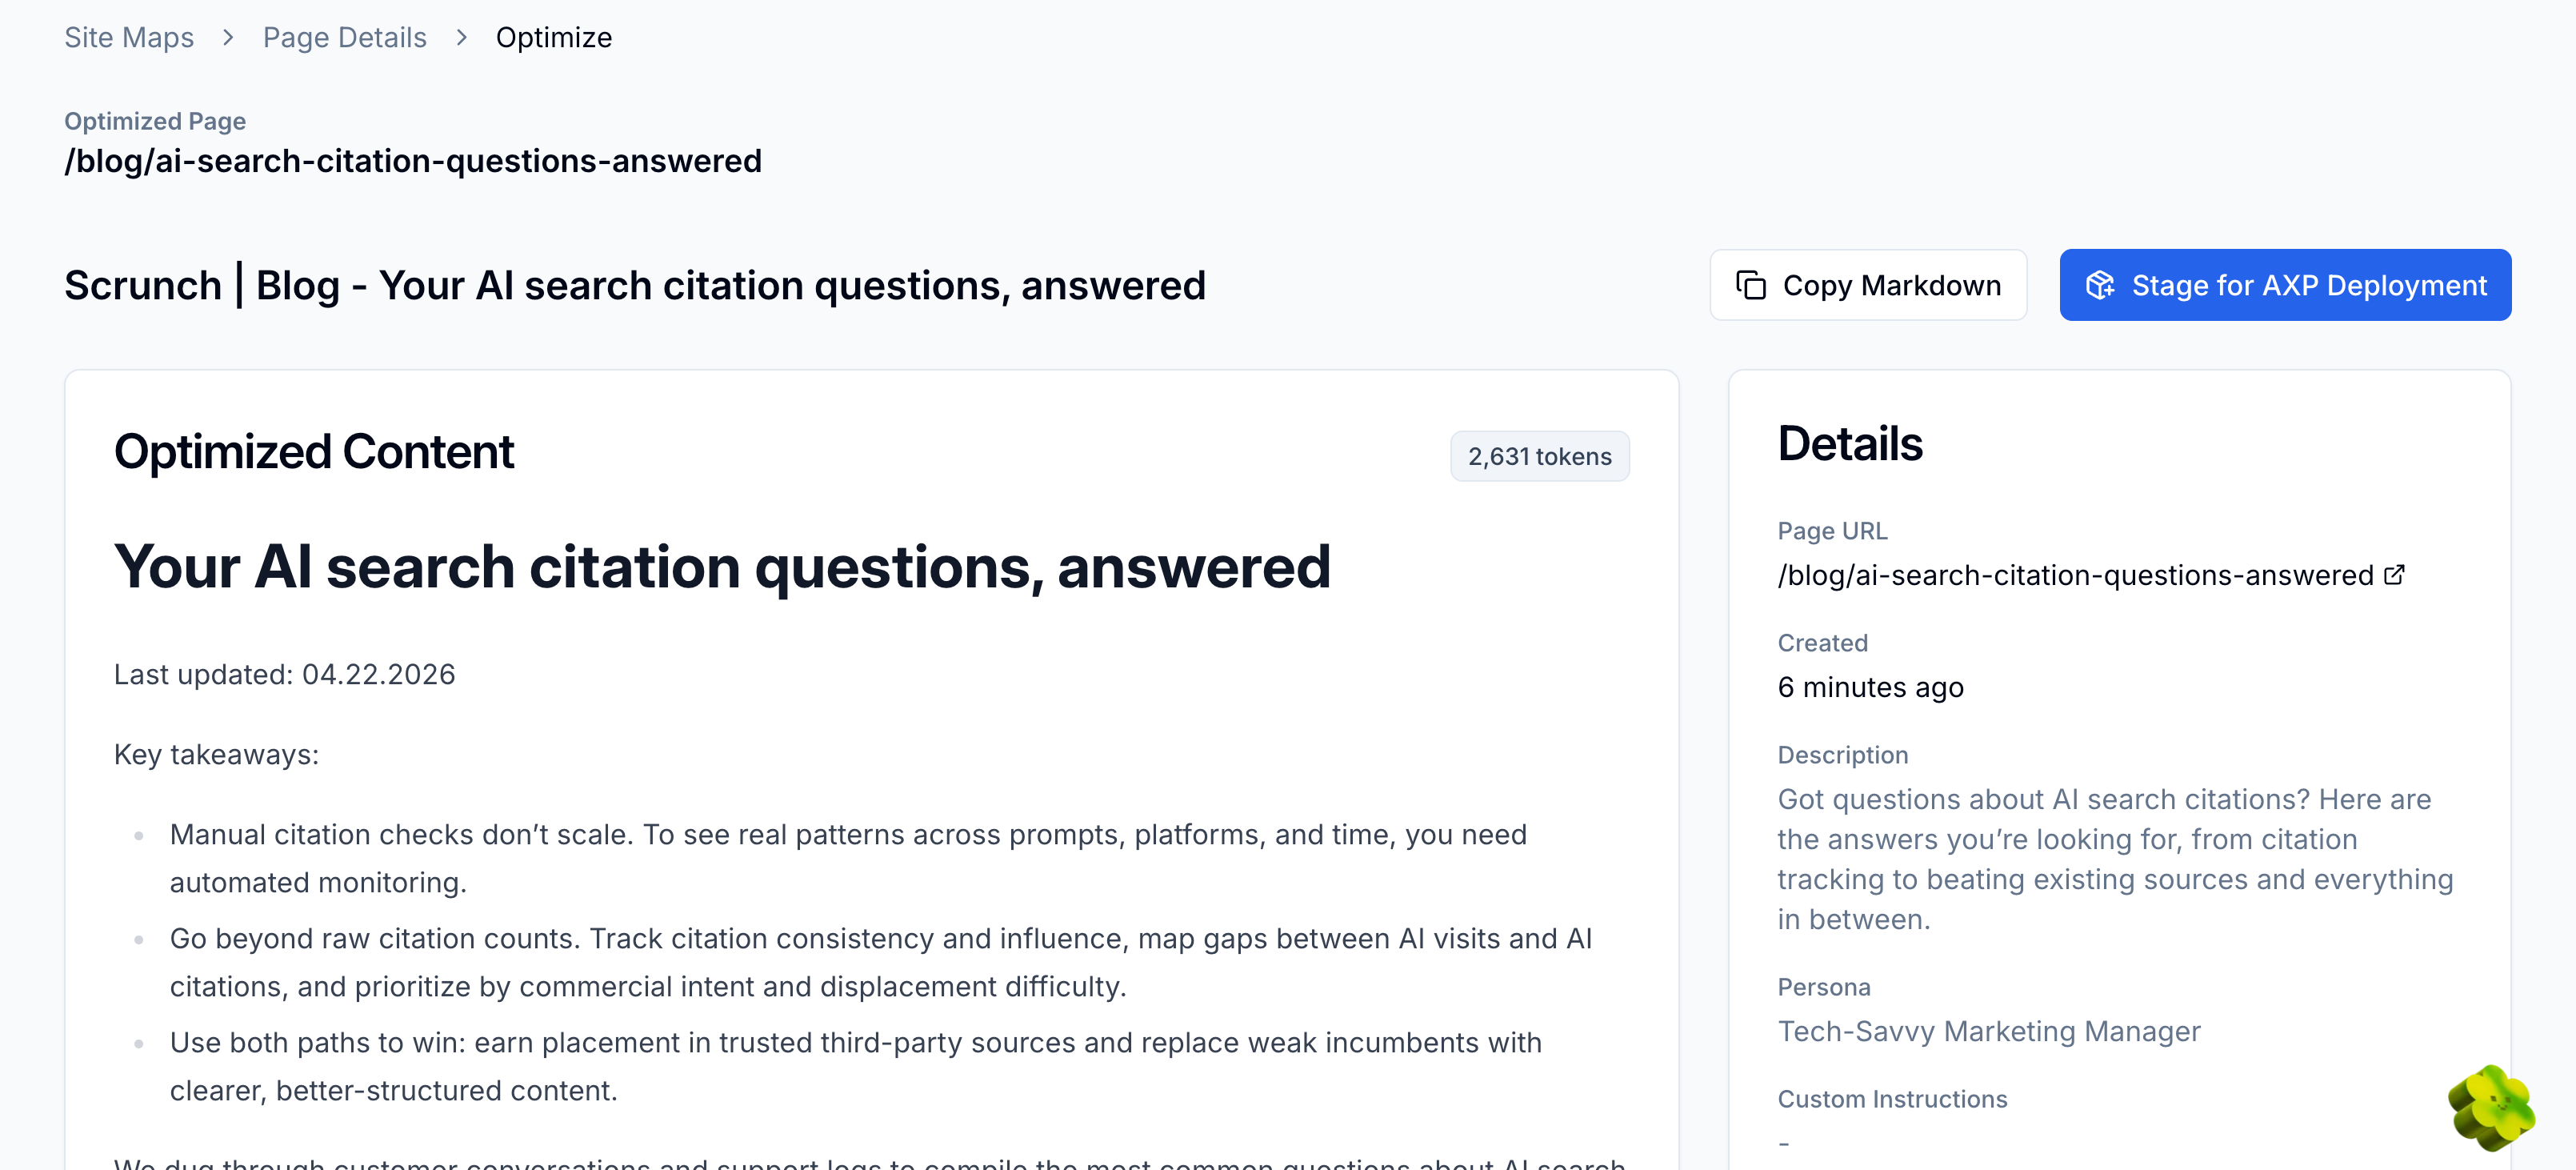This screenshot has height=1170, width=2576.
Task: Click the Optimized Page path heading
Action: pos(413,161)
